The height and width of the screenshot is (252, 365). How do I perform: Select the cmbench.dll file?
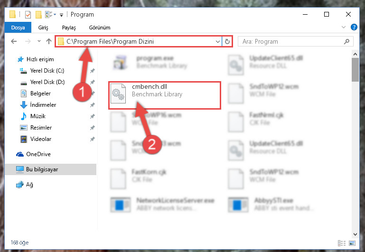coord(165,95)
